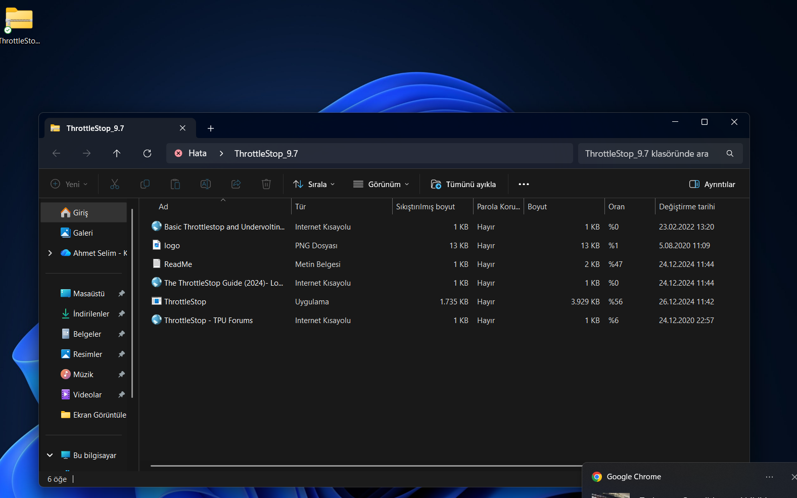
Task: Unpin Müzik using its pin icon
Action: coord(121,374)
